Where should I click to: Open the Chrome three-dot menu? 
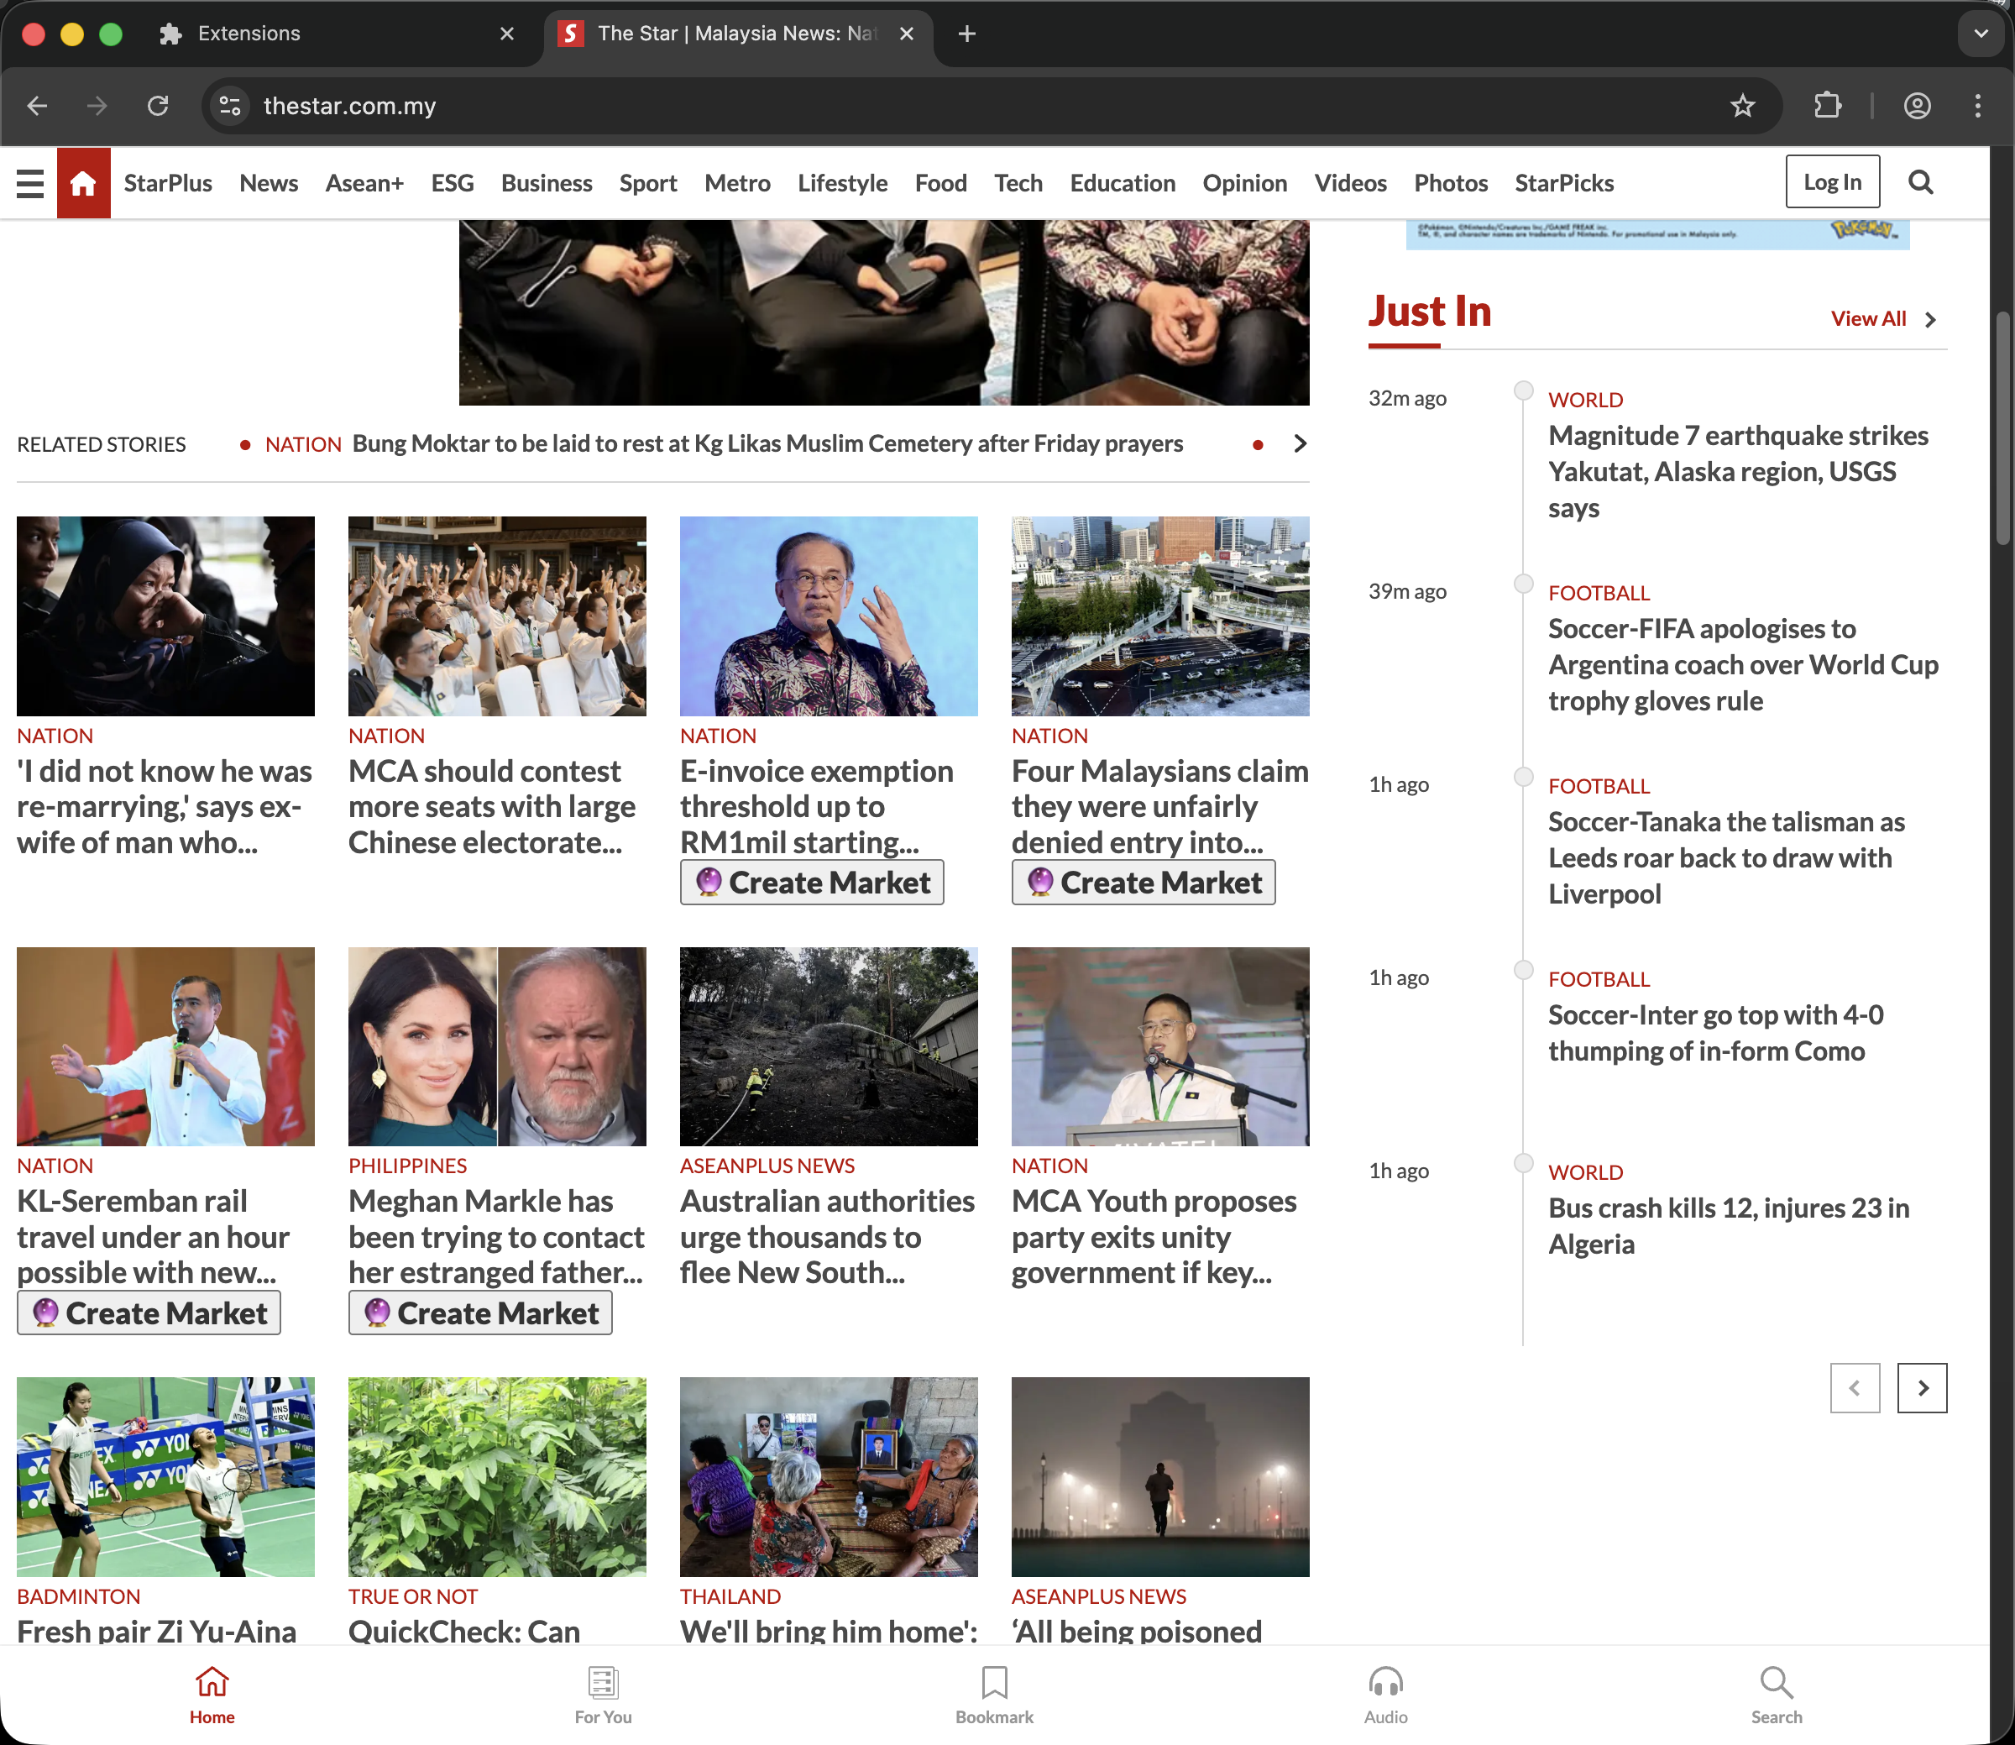click(1977, 106)
